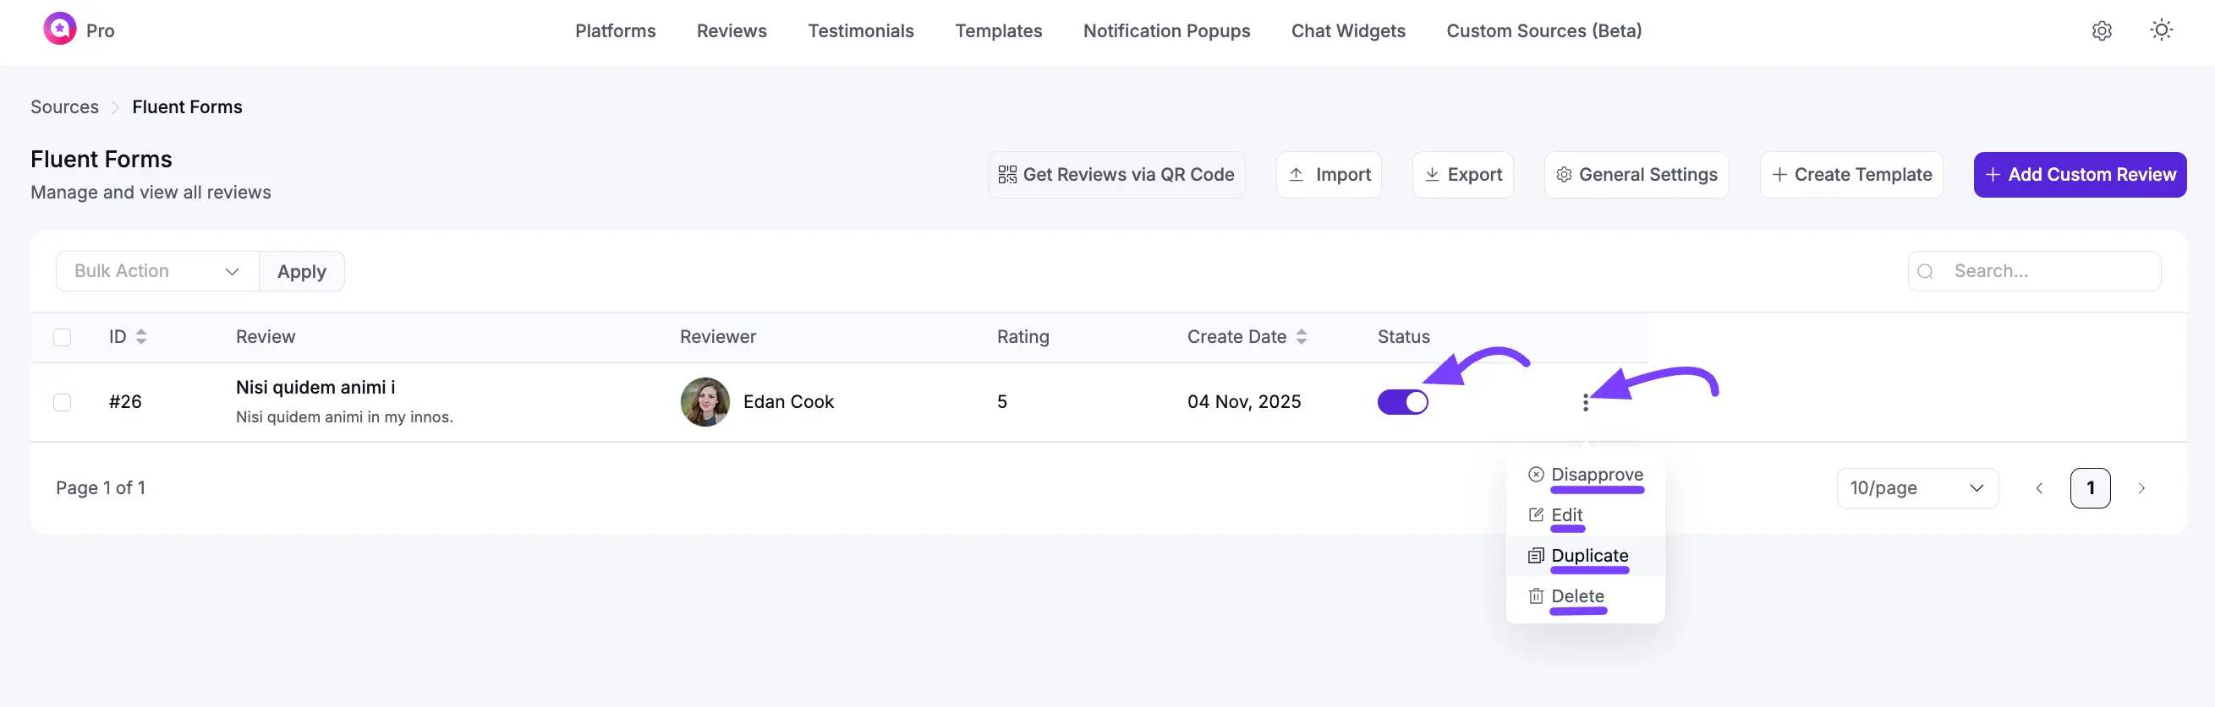Image resolution: width=2215 pixels, height=707 pixels.
Task: Click the Sources breadcrumb link
Action: pos(64,107)
